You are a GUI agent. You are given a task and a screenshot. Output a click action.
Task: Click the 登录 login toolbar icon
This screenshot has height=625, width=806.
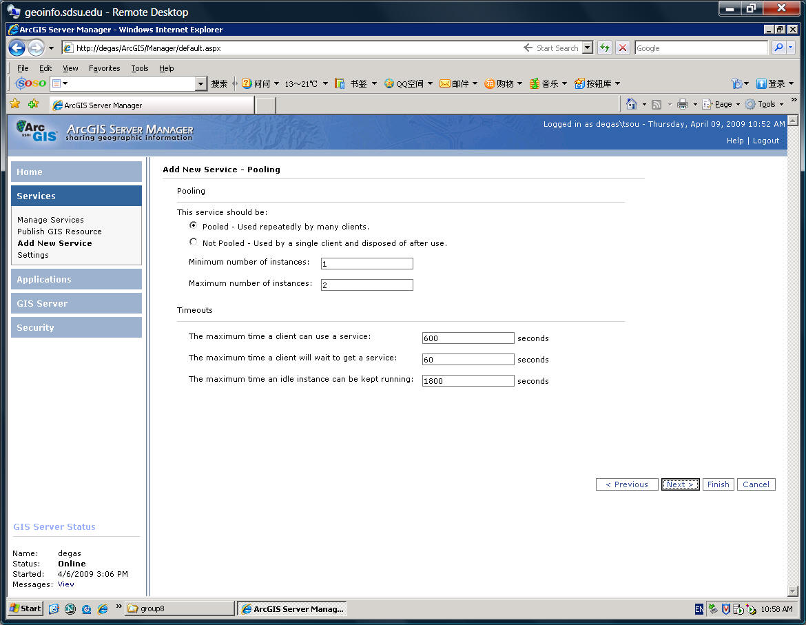point(761,83)
